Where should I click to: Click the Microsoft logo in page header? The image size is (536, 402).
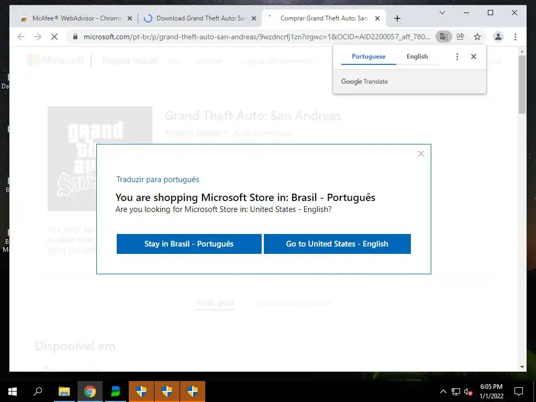(55, 61)
